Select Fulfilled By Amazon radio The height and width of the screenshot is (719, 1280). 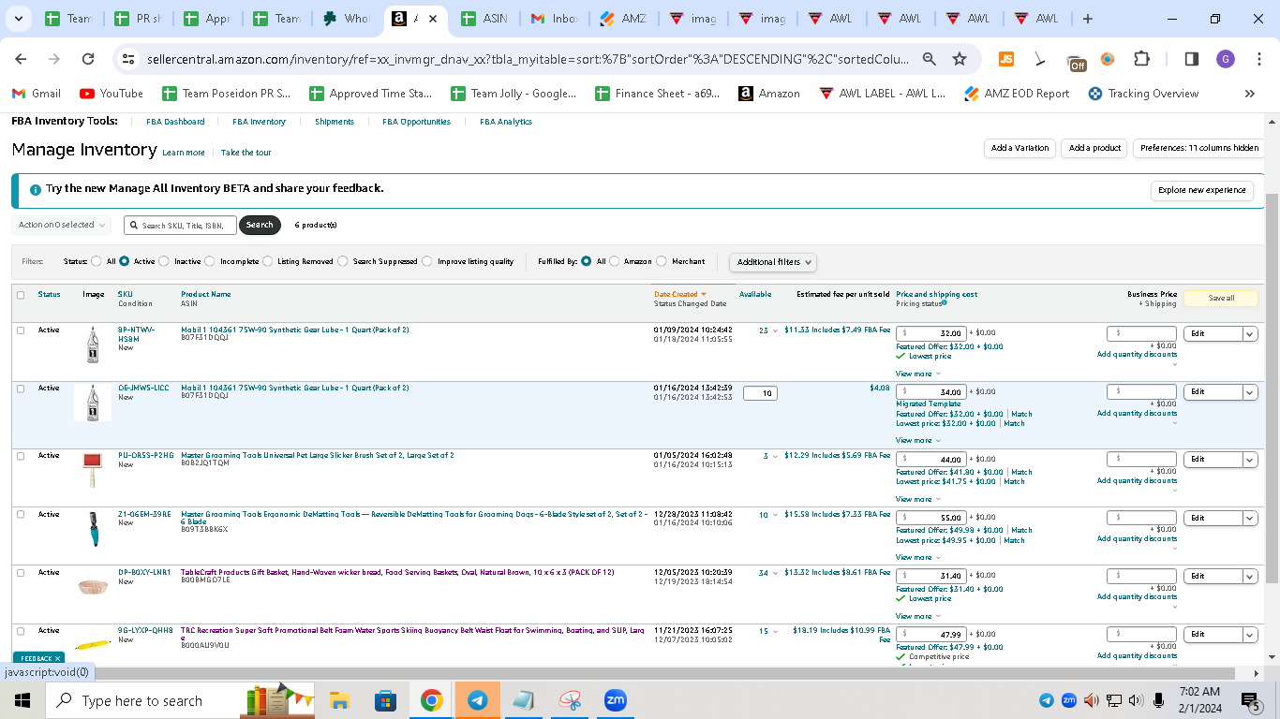point(615,262)
